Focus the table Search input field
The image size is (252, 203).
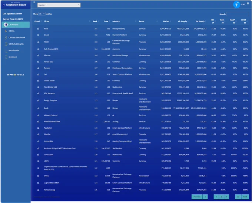pyautogui.click(x=238, y=14)
